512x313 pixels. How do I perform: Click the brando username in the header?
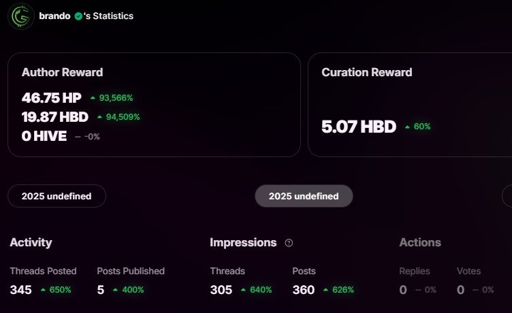point(54,16)
